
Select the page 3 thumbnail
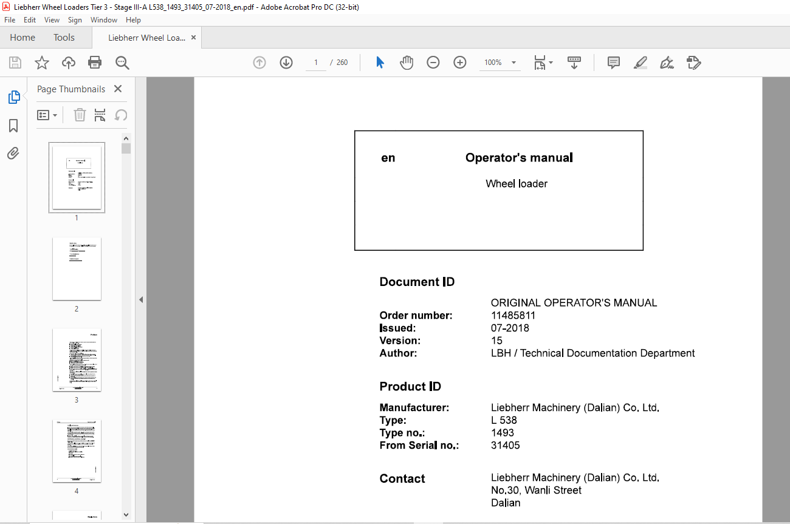click(x=77, y=359)
